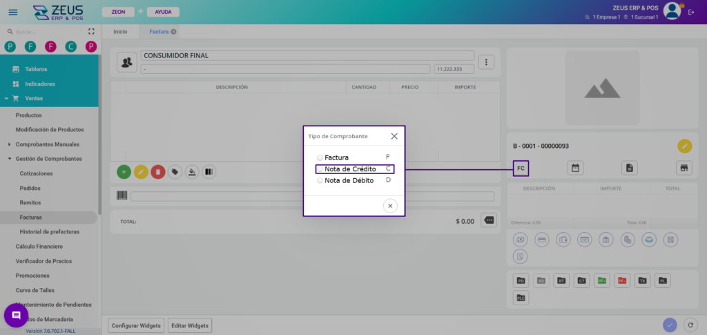The image size is (707, 335).
Task: Click the customer selection people icon
Action: [x=126, y=62]
